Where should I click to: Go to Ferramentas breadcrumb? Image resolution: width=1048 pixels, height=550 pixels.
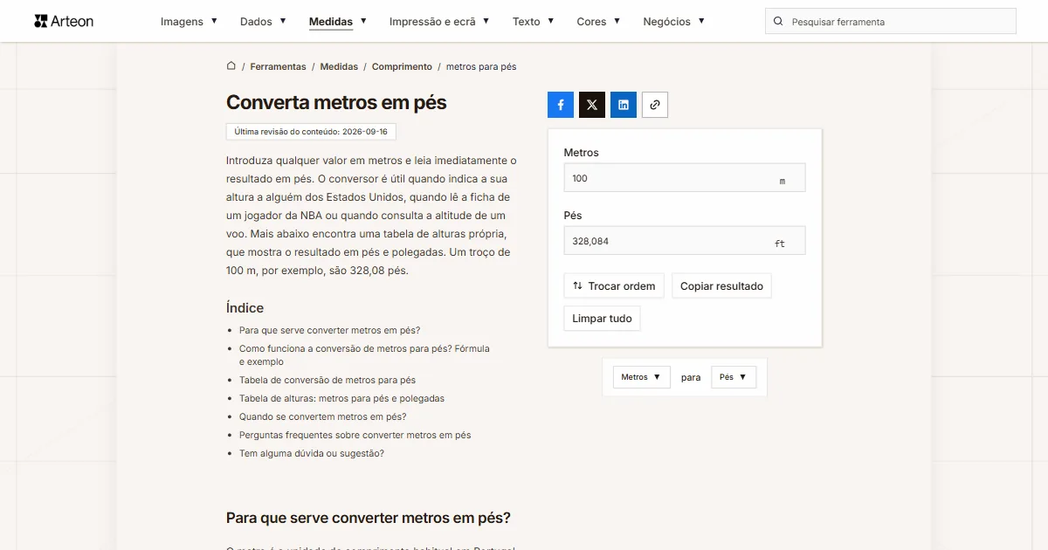click(x=278, y=66)
